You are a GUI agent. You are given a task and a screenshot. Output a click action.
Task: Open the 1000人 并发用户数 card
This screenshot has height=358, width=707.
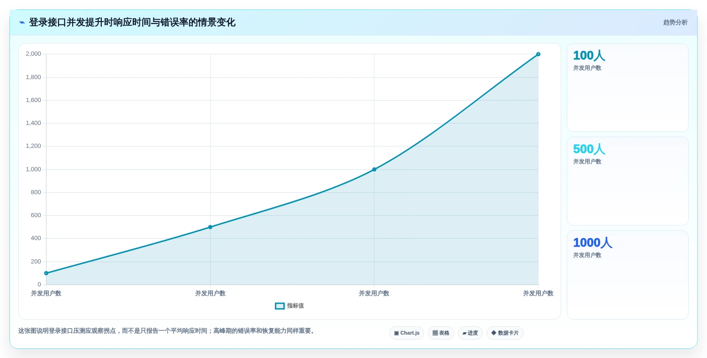pos(628,275)
